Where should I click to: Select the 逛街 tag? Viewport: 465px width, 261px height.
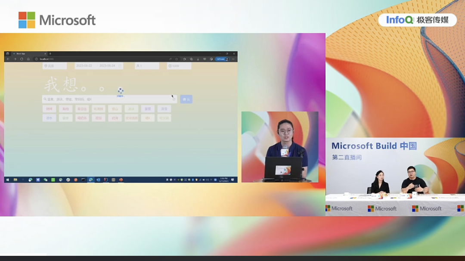coord(99,118)
